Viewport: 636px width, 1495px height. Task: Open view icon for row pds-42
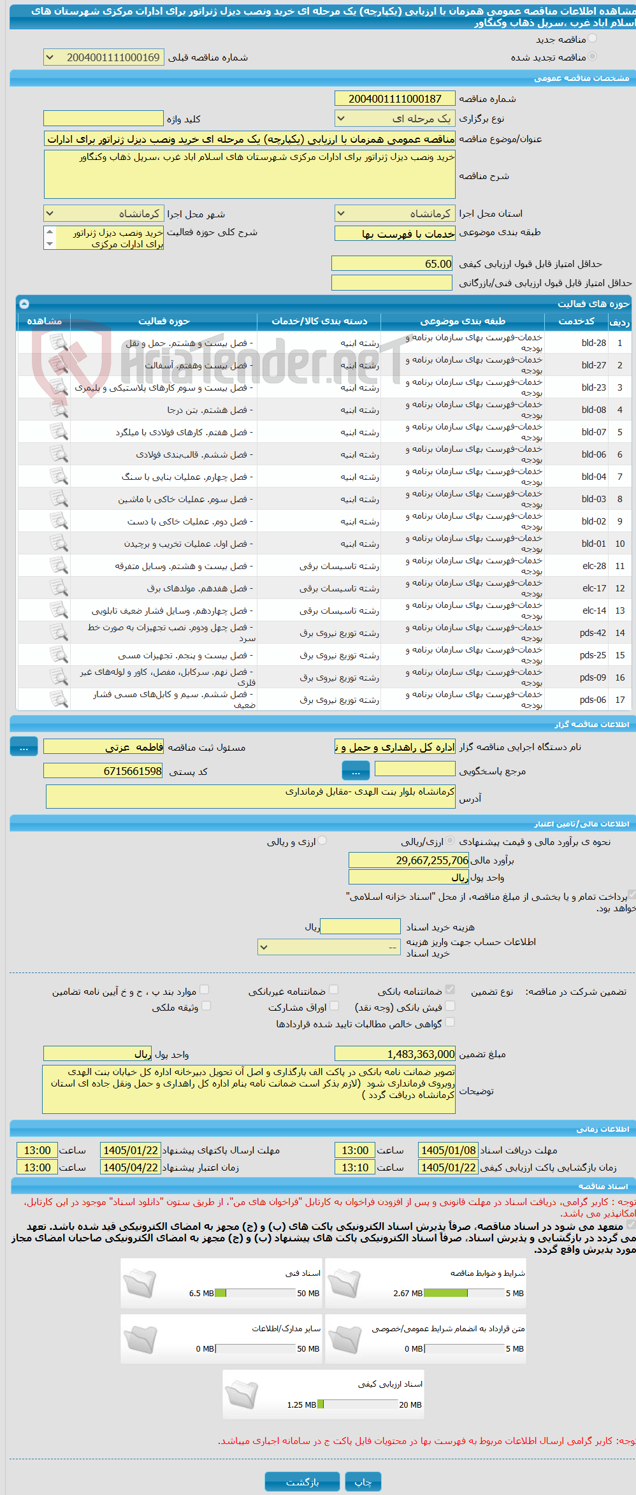click(59, 633)
